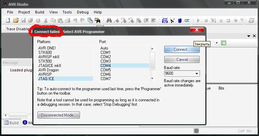Click the increase indent icon
This screenshot has height=136, width=259.
(x=146, y=21)
